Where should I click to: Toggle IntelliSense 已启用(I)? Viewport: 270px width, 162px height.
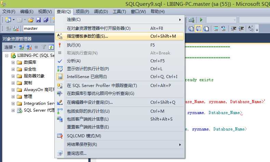coord(120,77)
